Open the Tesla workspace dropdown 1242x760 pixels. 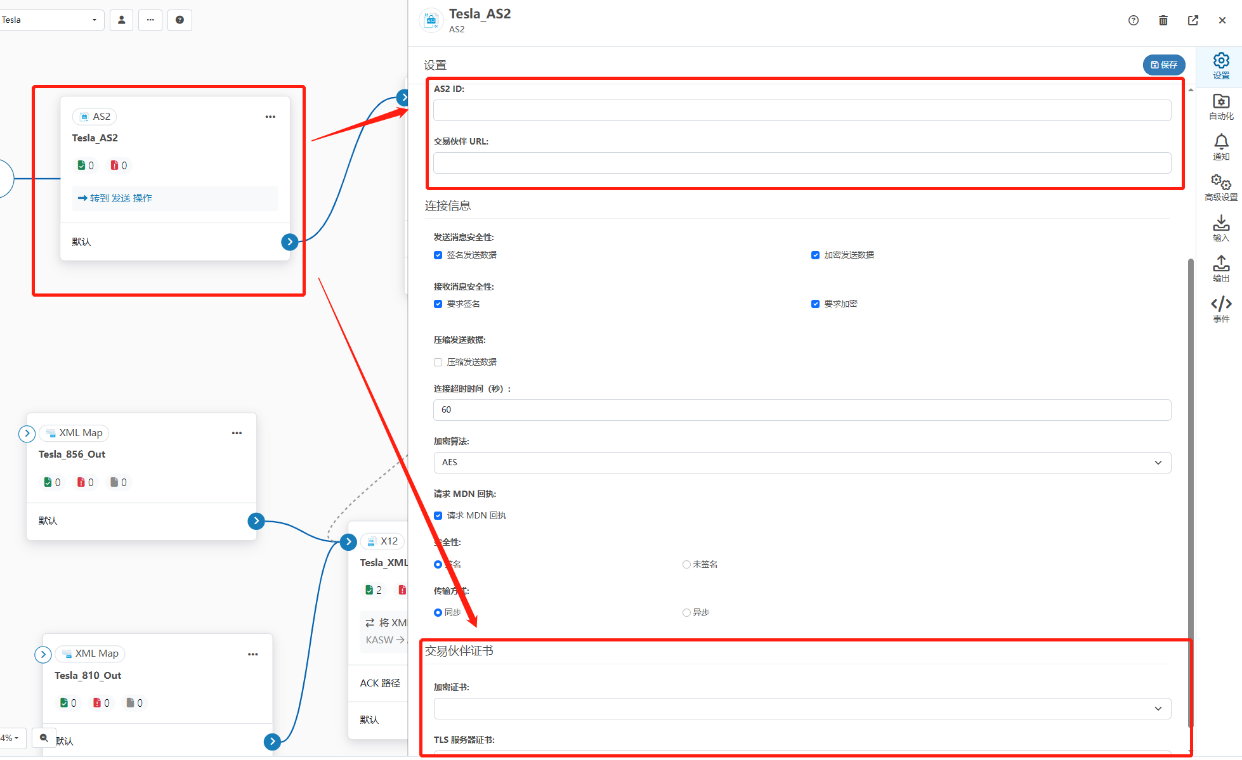pyautogui.click(x=51, y=20)
